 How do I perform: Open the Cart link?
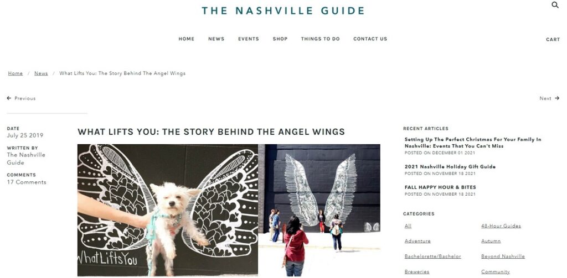click(553, 40)
